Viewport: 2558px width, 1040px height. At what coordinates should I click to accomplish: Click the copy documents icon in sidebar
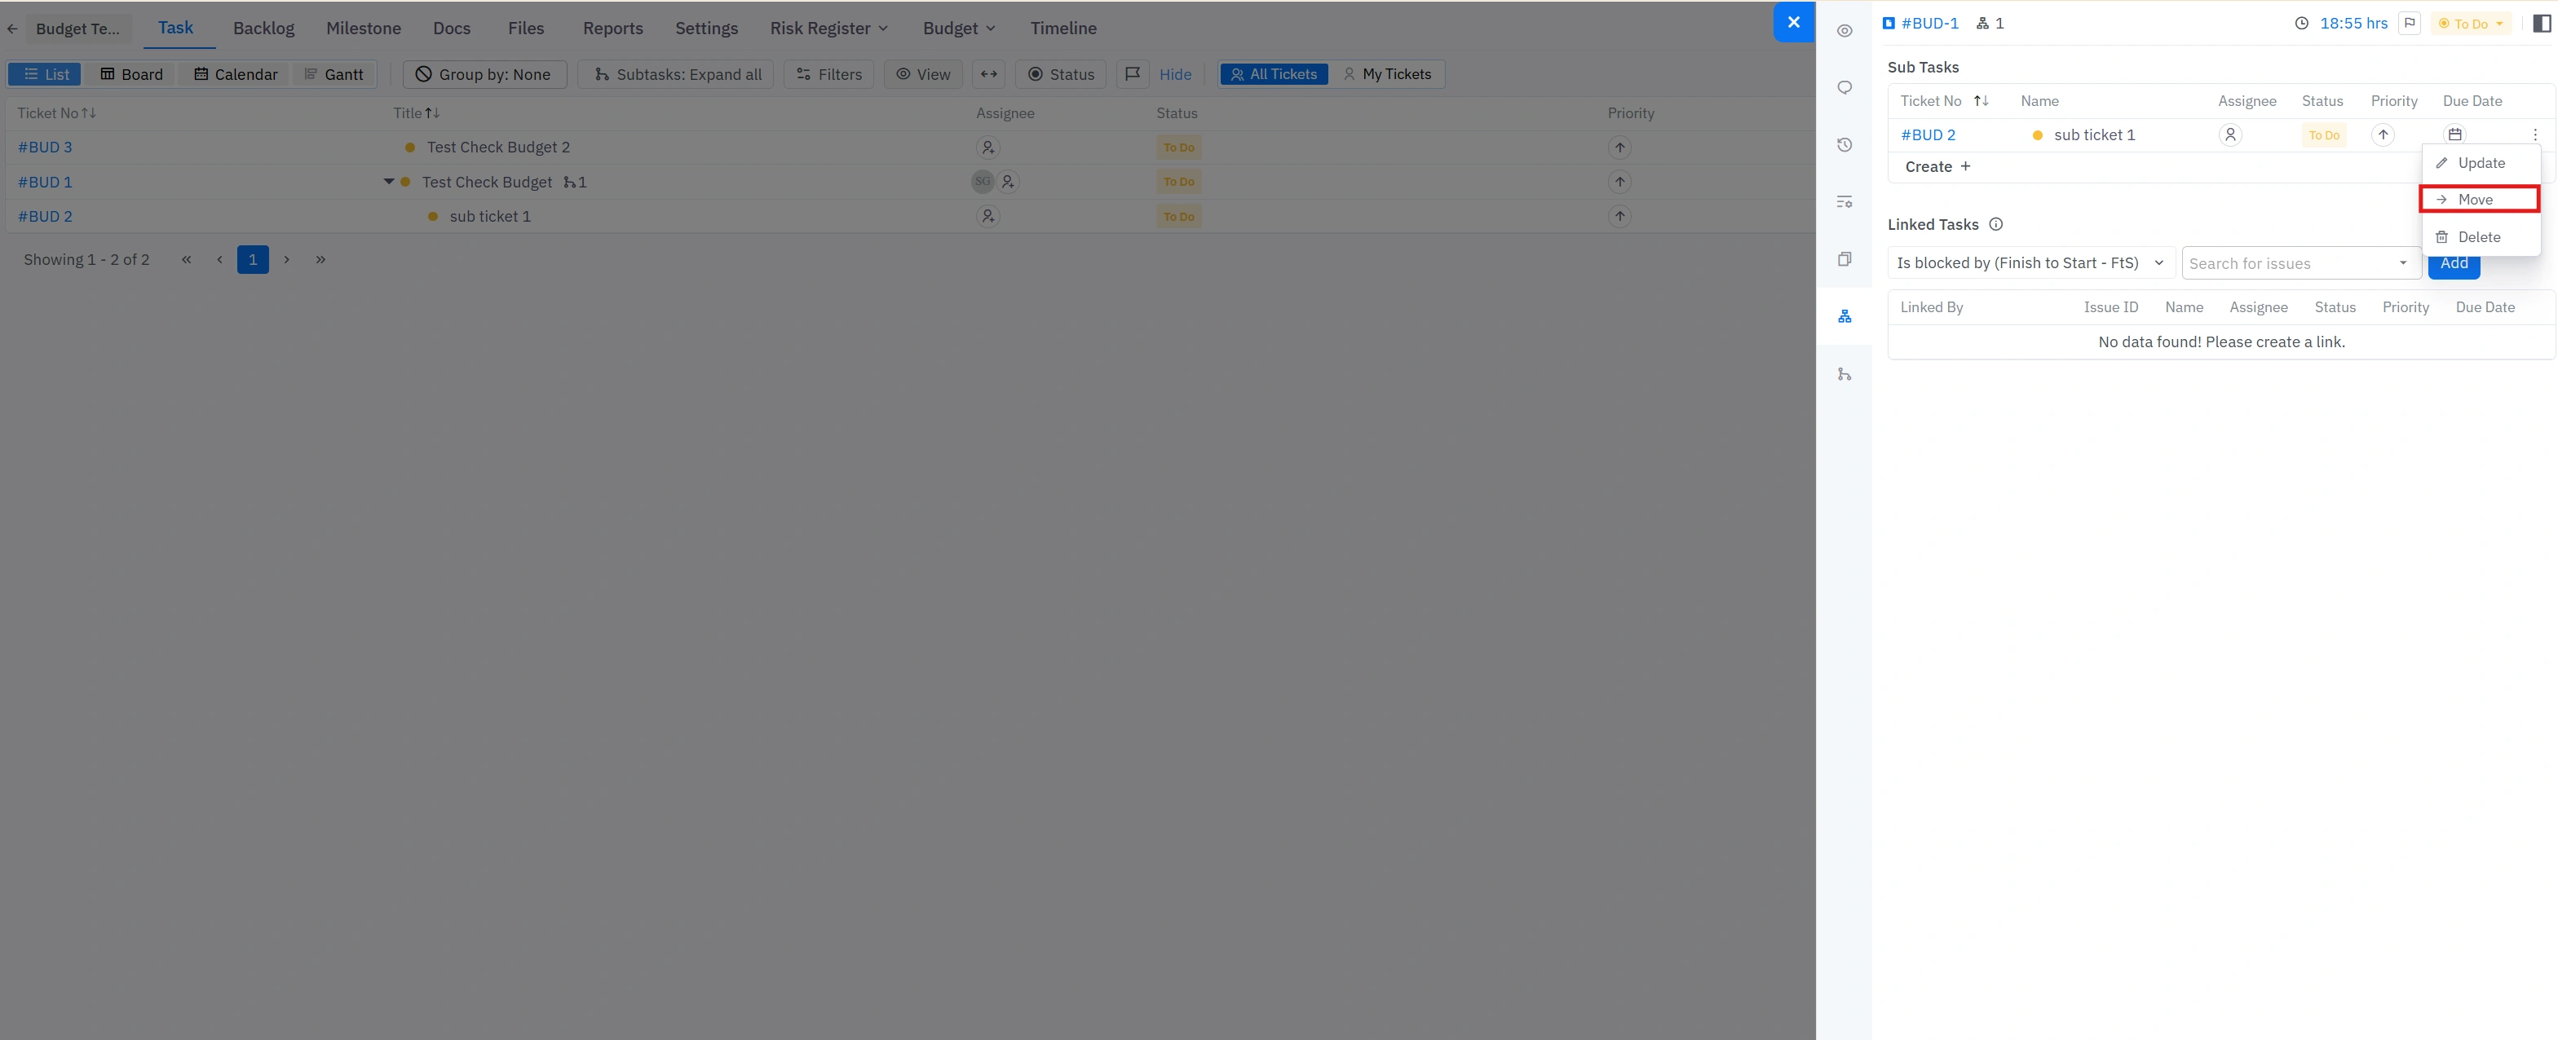click(1844, 259)
